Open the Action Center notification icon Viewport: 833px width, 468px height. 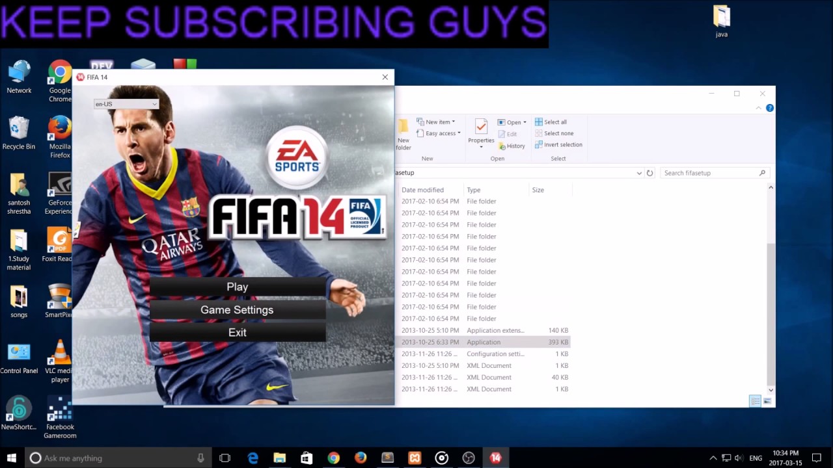click(x=817, y=458)
